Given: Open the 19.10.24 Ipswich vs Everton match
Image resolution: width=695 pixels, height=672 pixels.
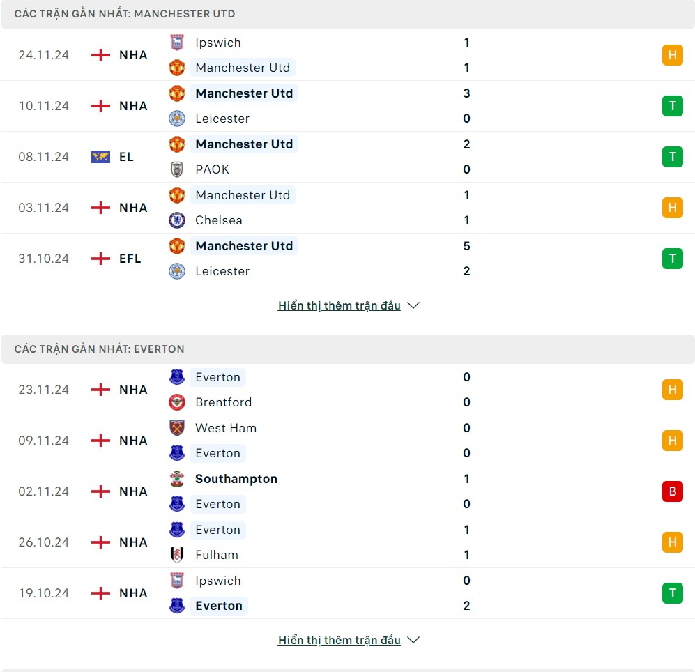Looking at the screenshot, I should pyautogui.click(x=349, y=593).
